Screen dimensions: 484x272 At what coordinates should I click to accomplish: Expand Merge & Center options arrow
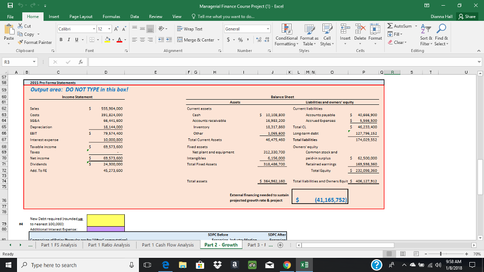[x=218, y=40]
